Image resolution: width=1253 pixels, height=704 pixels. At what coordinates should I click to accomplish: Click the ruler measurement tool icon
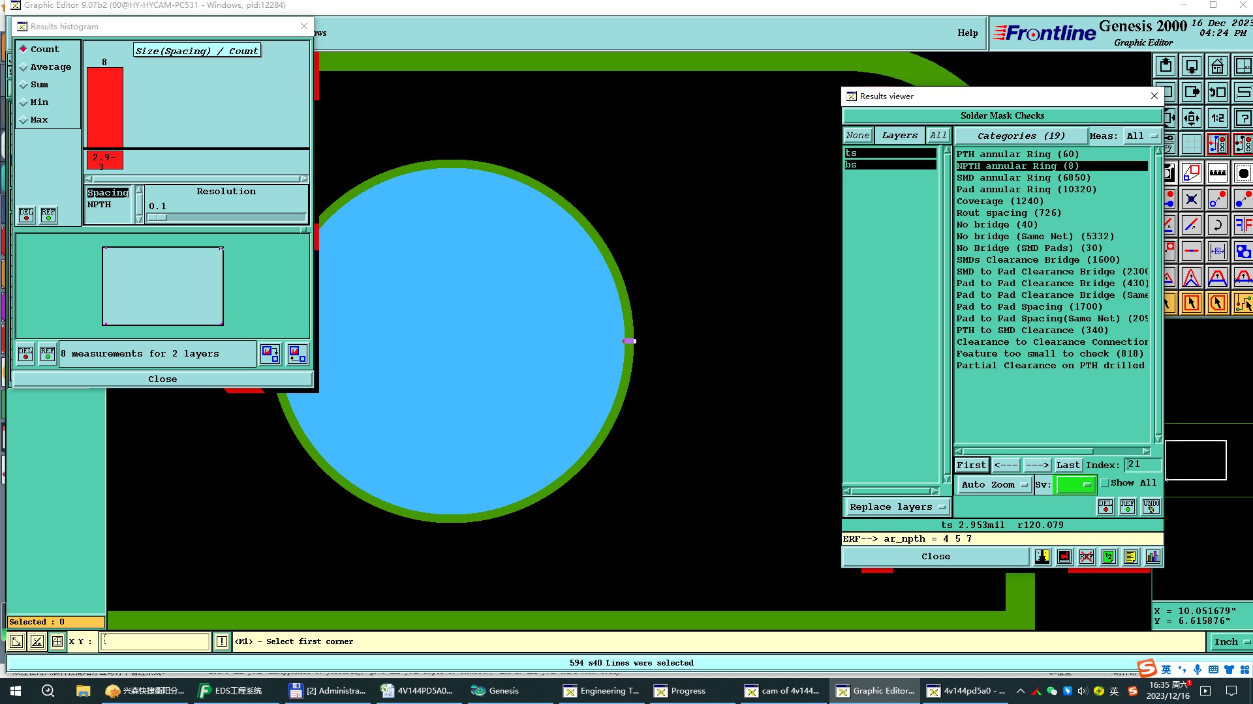coord(1217,173)
